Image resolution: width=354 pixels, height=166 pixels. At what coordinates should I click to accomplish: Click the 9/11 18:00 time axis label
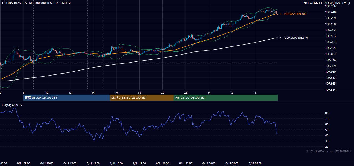(139, 164)
